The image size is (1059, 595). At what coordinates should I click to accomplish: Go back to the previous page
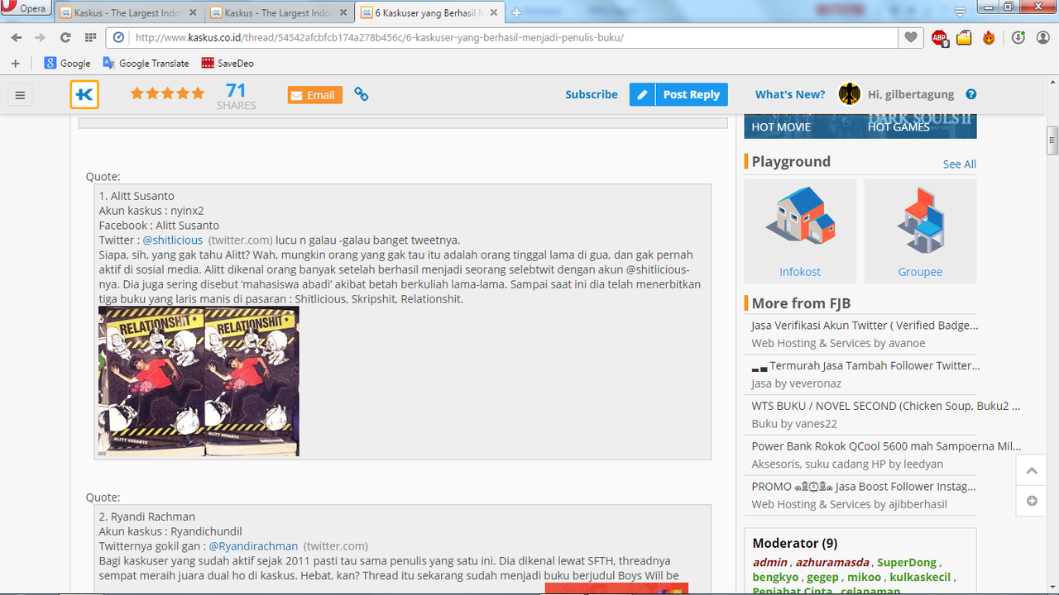(x=17, y=38)
